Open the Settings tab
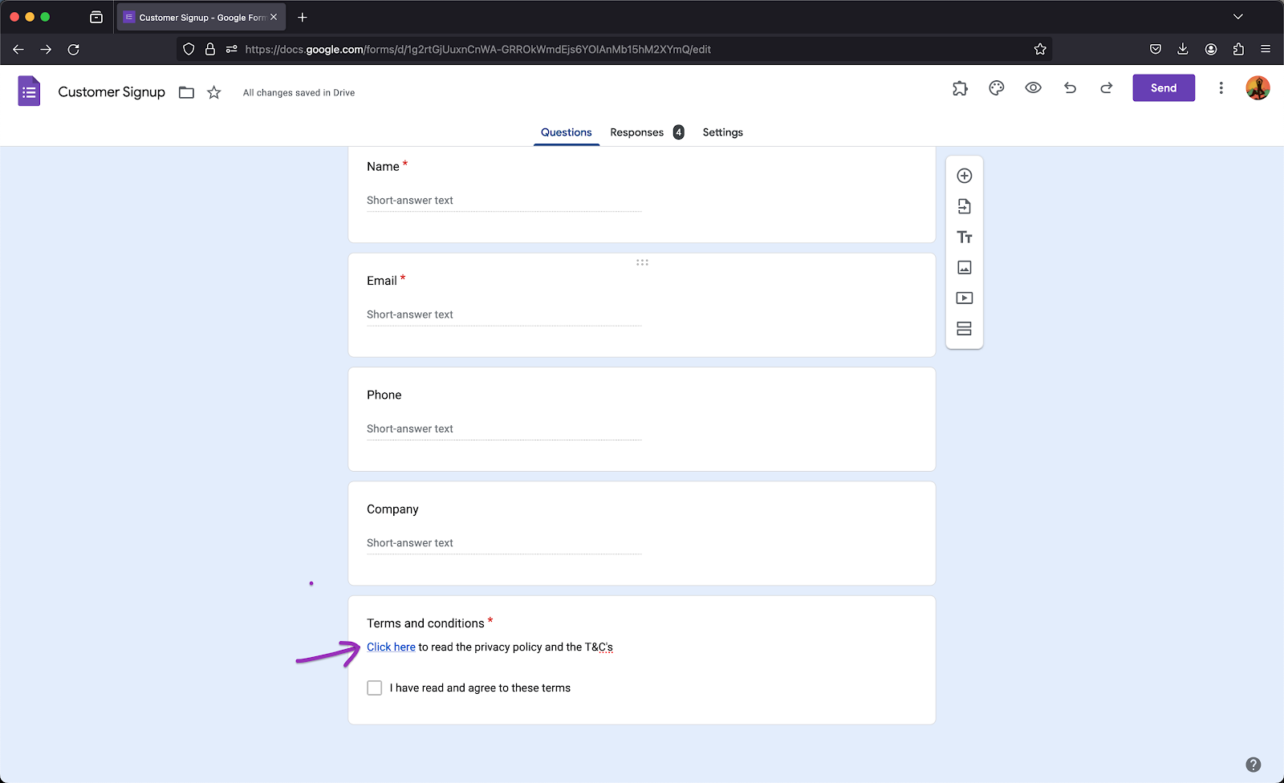1284x783 pixels. pyautogui.click(x=722, y=132)
